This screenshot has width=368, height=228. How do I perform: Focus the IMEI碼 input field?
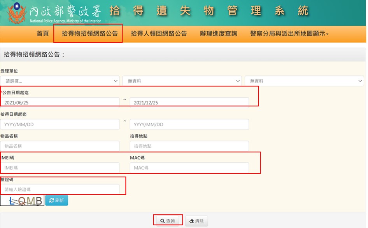click(60, 168)
